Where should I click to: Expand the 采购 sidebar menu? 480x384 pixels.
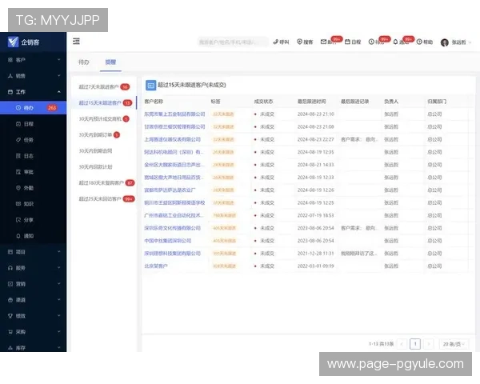click(x=34, y=332)
